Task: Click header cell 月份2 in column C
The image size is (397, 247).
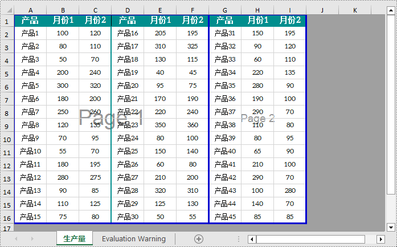Action: (95, 21)
